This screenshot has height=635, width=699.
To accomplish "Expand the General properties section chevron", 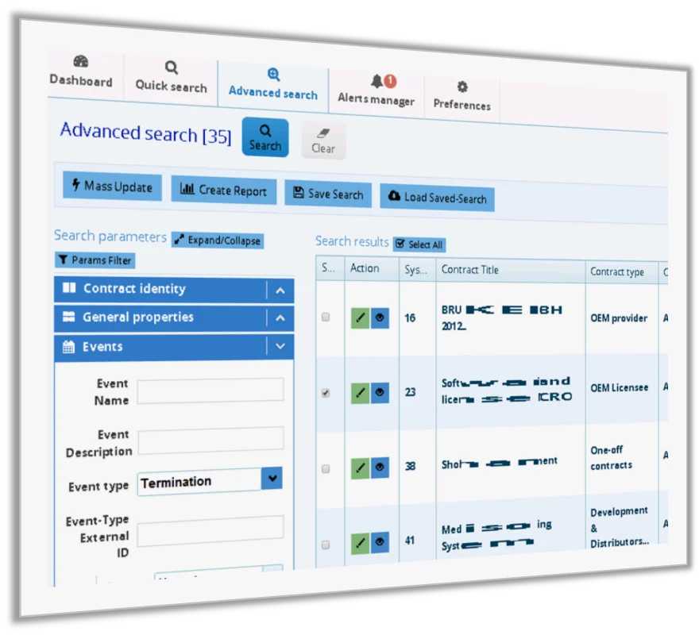I will point(280,318).
